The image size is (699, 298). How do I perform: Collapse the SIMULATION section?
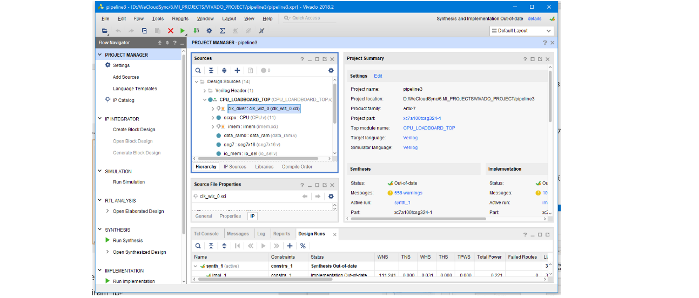(100, 171)
